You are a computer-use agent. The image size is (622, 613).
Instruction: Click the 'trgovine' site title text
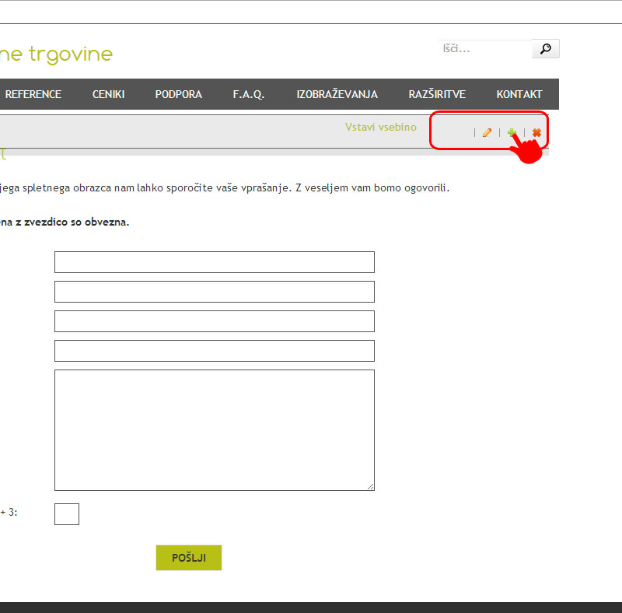[71, 54]
